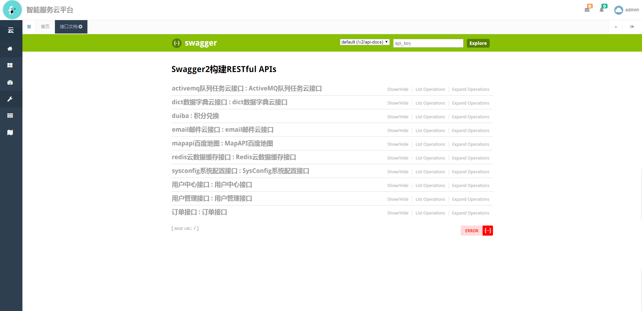Close the 接口文档 tab
The width and height of the screenshot is (642, 311).
[x=80, y=27]
